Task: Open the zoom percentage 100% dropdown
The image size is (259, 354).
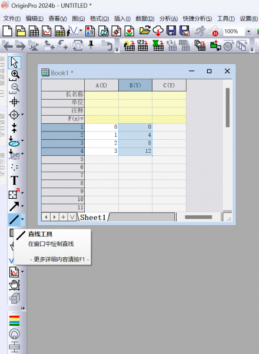Action: point(248,31)
